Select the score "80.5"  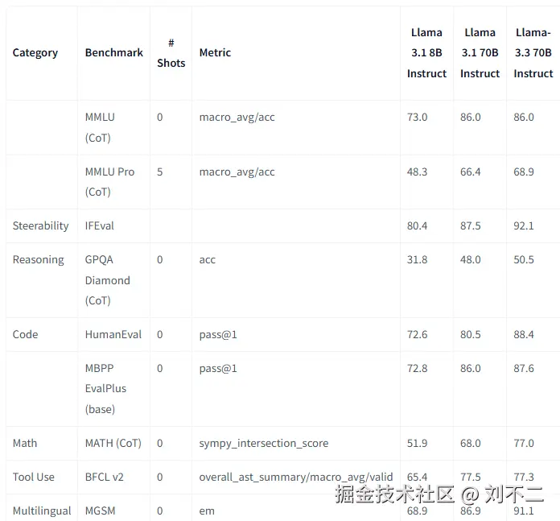point(470,334)
